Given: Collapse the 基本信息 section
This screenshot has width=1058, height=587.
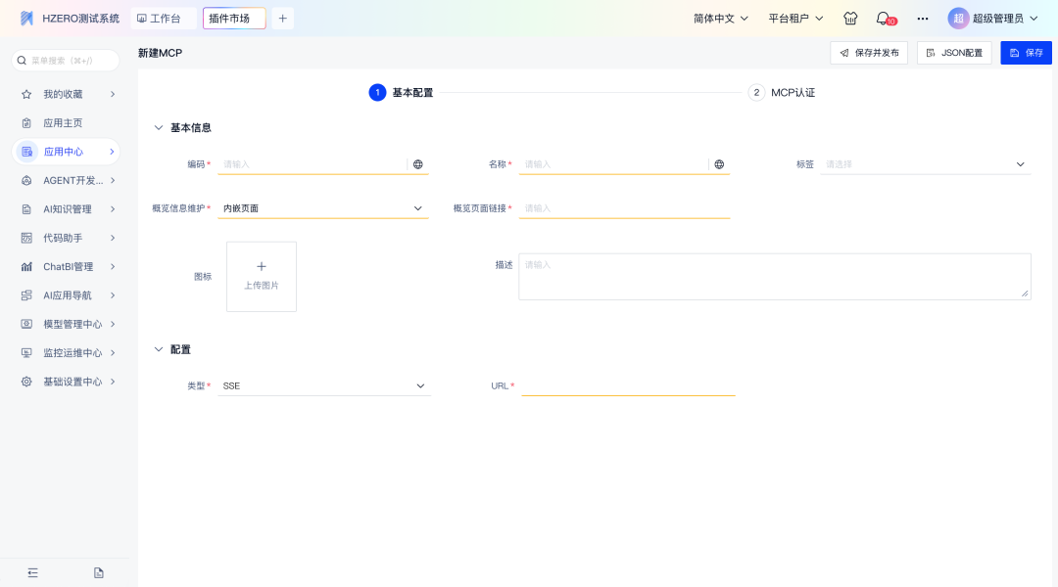Looking at the screenshot, I should click(159, 128).
